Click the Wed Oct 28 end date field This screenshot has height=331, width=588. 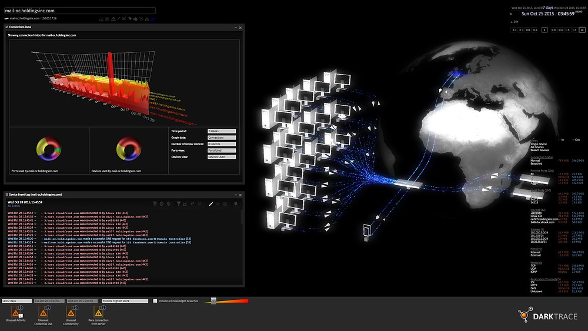click(x=82, y=300)
